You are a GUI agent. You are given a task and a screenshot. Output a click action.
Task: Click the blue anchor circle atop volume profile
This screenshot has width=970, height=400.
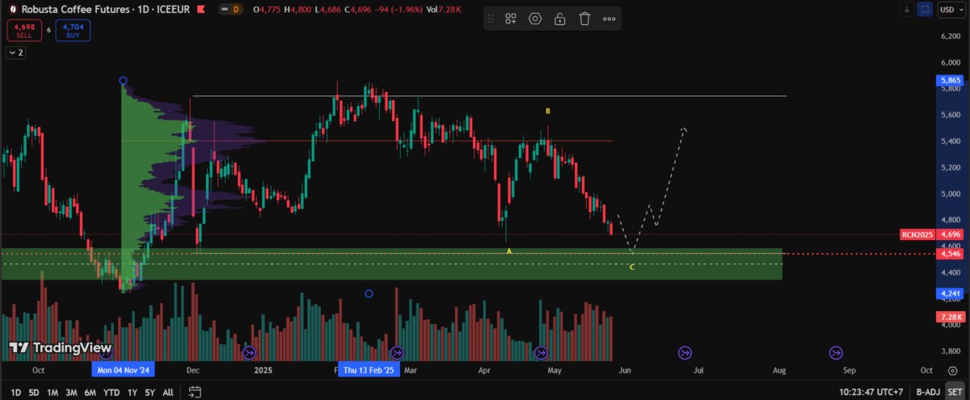click(x=123, y=81)
